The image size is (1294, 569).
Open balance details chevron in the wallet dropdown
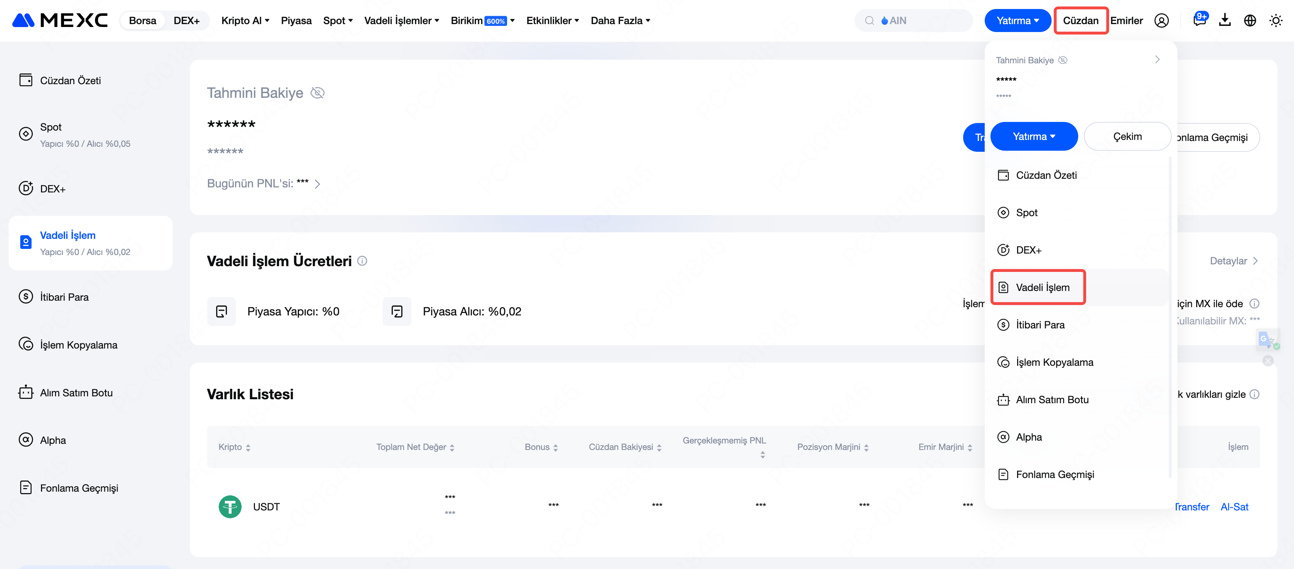pyautogui.click(x=1157, y=60)
